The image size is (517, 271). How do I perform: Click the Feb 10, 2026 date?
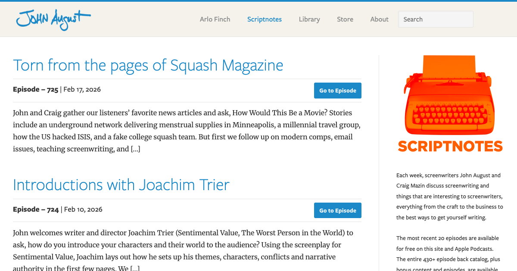(x=83, y=209)
